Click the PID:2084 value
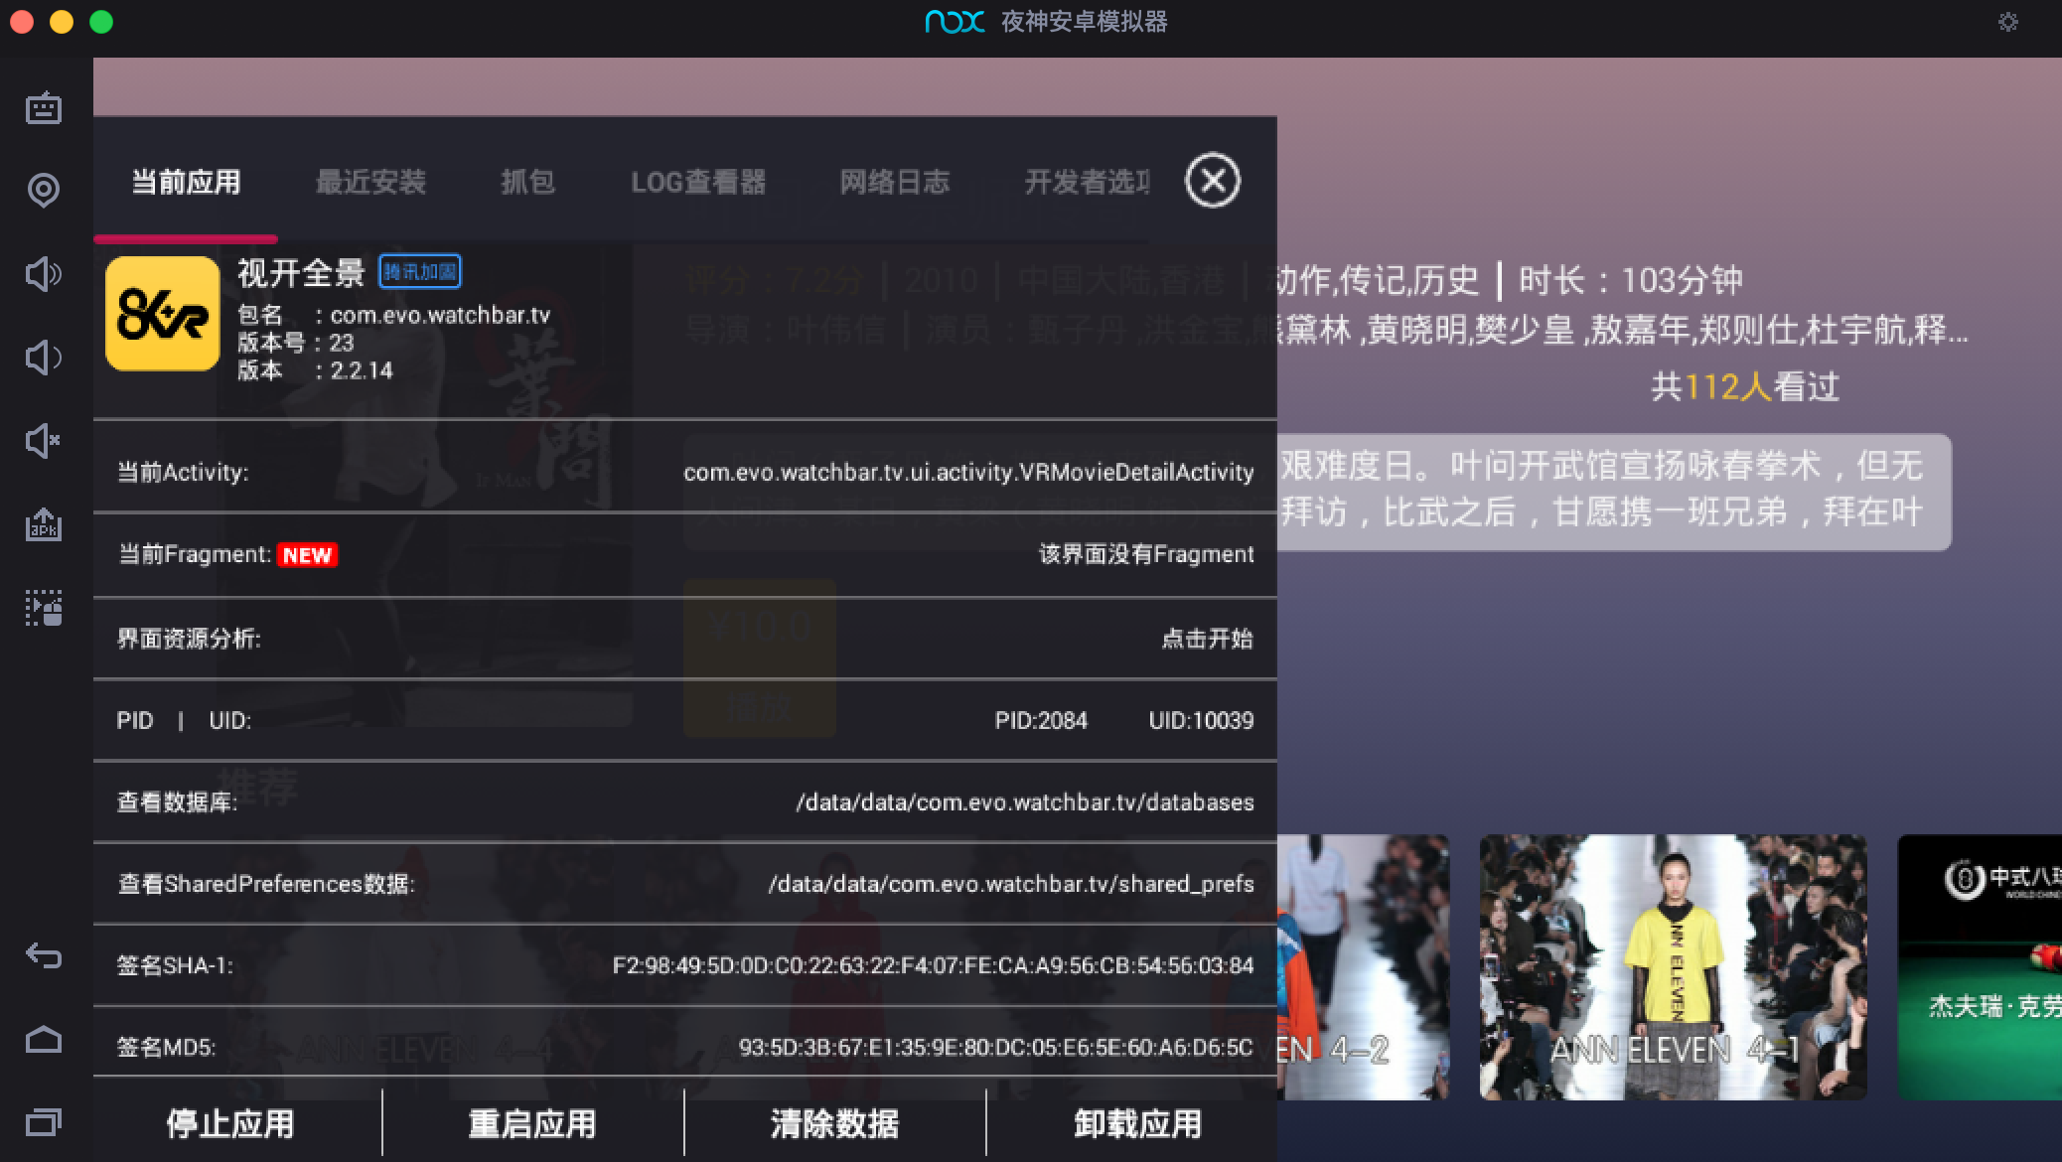The height and width of the screenshot is (1162, 2062). (1041, 720)
